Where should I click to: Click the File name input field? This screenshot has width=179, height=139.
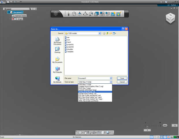[94, 78]
